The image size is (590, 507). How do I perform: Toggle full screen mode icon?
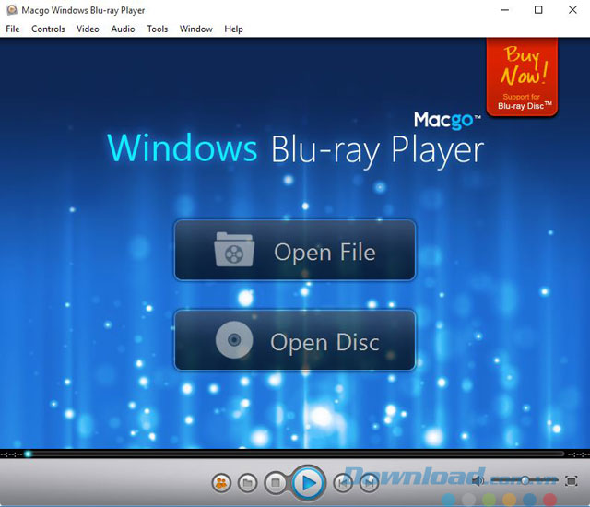coord(571,480)
